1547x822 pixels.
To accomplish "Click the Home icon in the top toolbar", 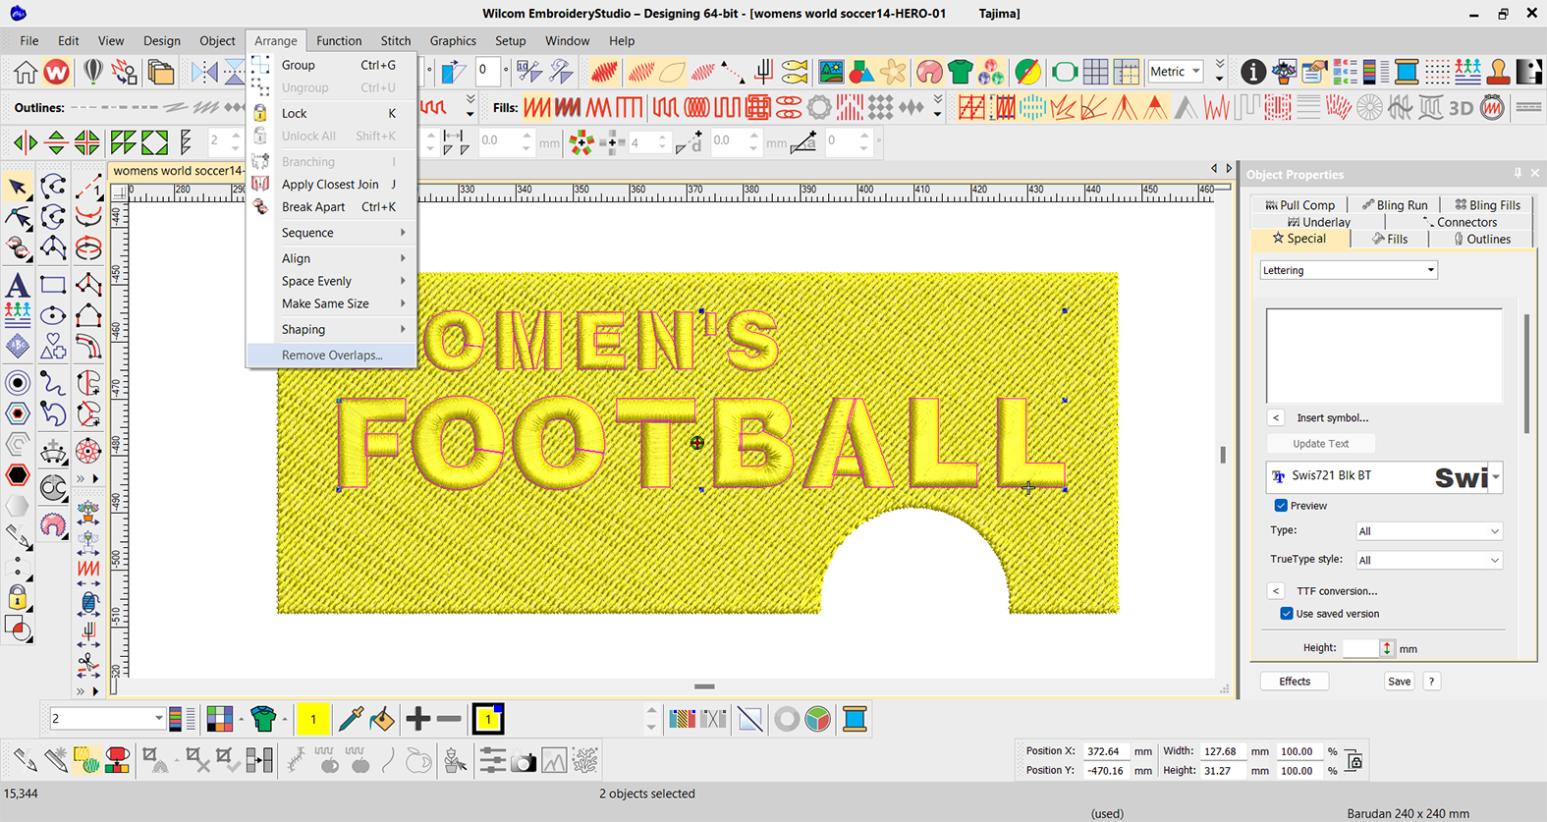I will [25, 72].
